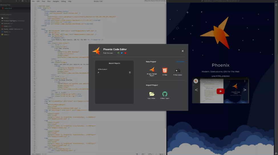
Task: Close the Phoenix Code Editor dialog
Action: (x=182, y=51)
